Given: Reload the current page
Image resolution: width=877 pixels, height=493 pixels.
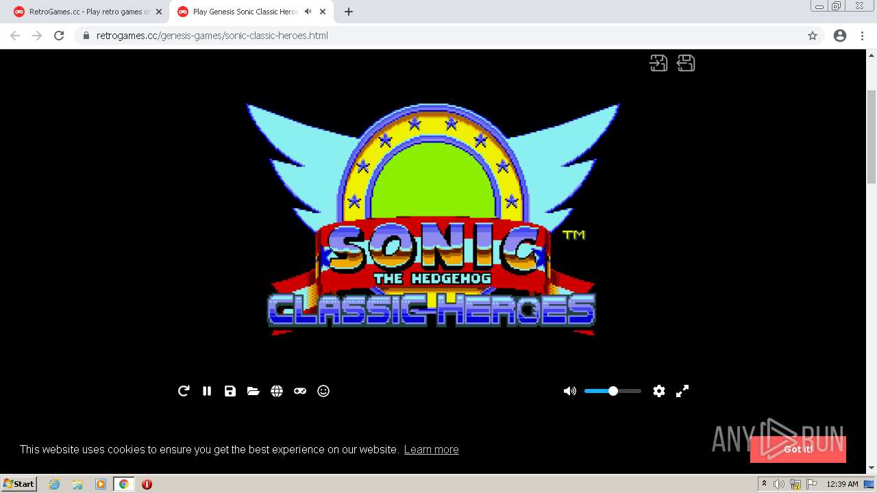Looking at the screenshot, I should pos(59,36).
